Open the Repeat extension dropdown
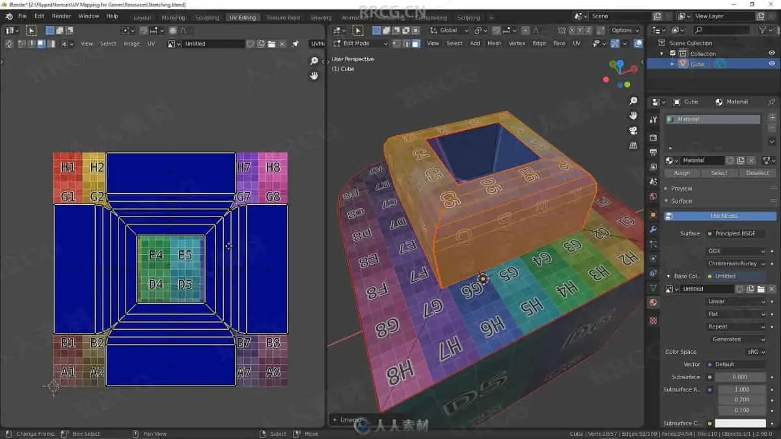The height and width of the screenshot is (439, 781). point(736,326)
